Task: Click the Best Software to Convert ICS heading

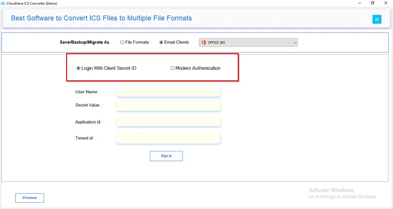Action: pos(101,18)
